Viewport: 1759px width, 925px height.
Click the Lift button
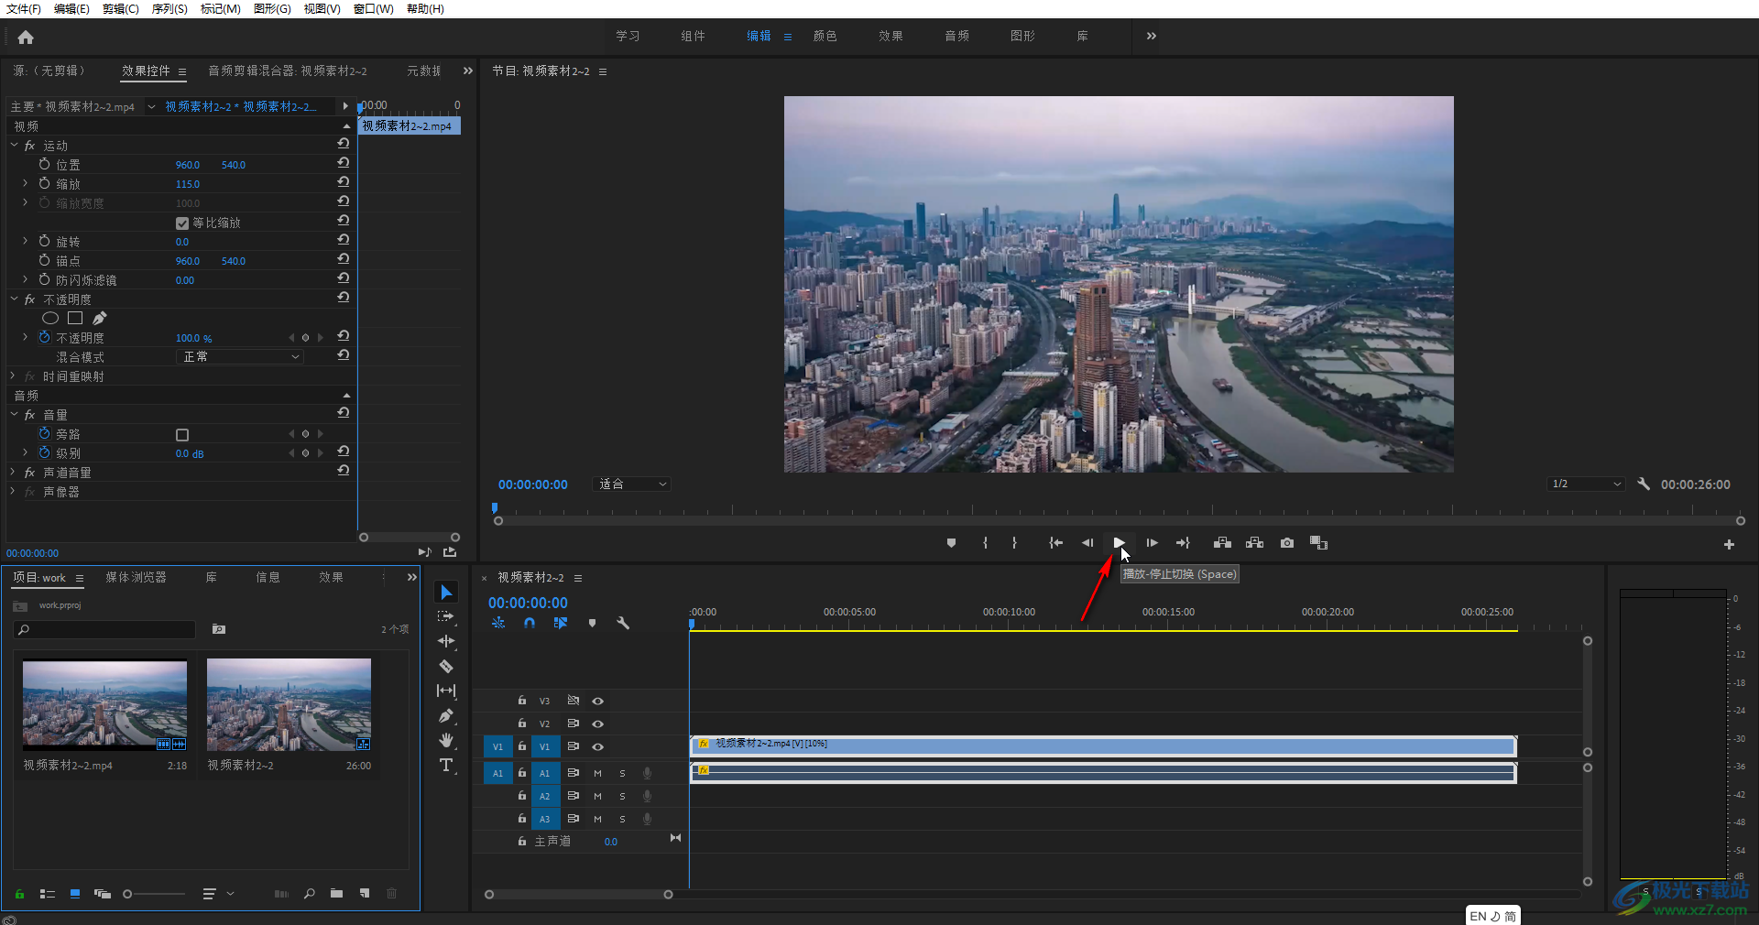1222,543
